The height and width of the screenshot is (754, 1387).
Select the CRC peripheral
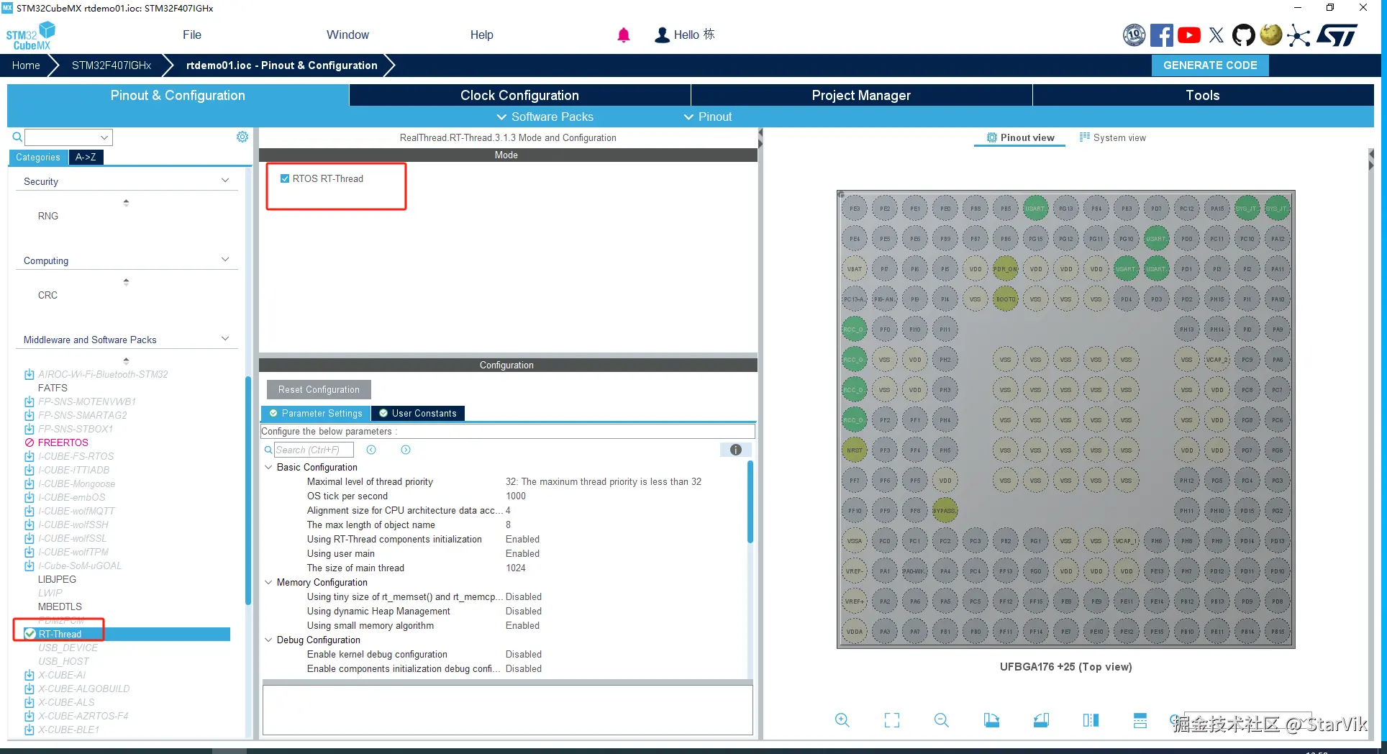point(47,295)
